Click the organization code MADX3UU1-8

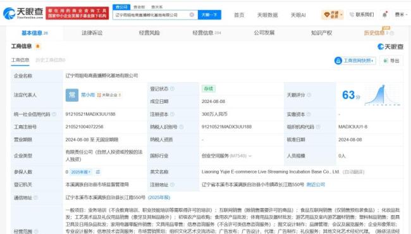353,127
